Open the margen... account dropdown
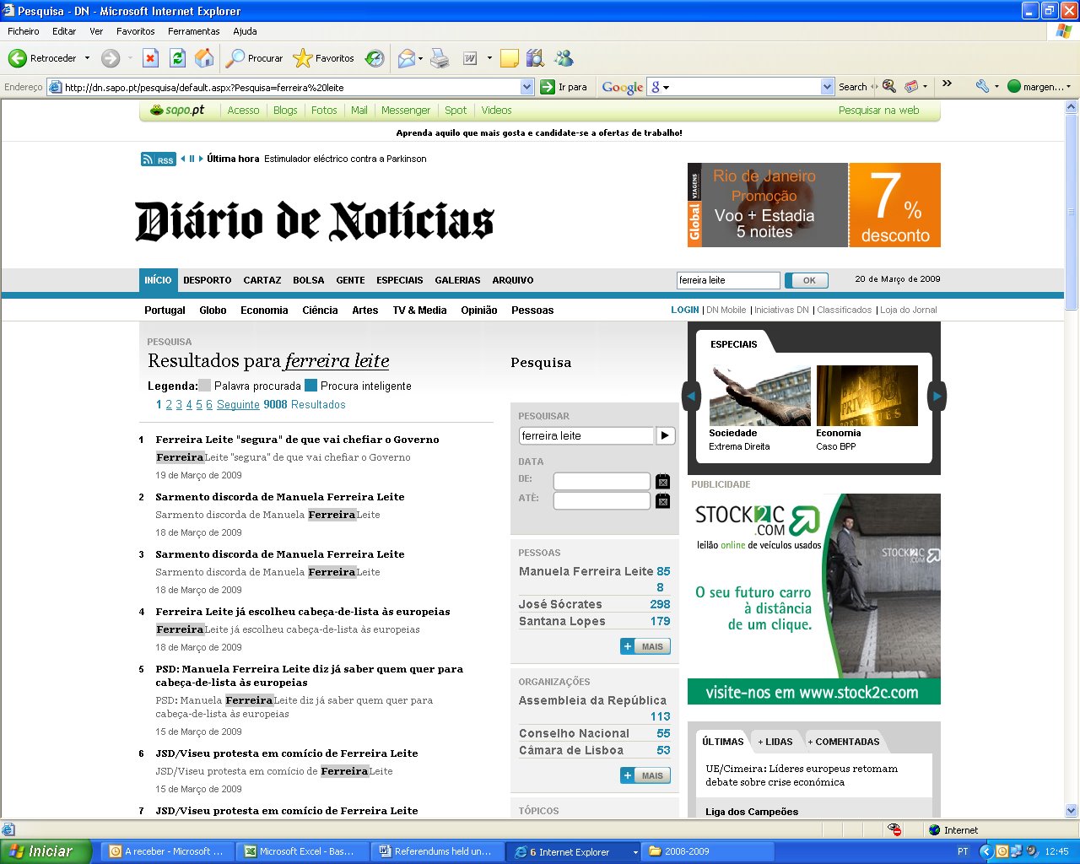Viewport: 1080px width, 864px height. click(x=1039, y=86)
